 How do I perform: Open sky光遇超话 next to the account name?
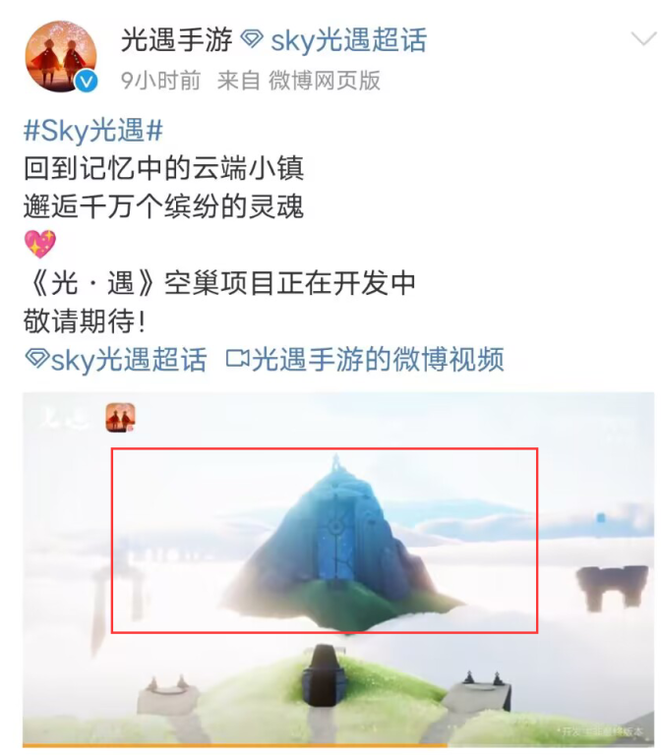pyautogui.click(x=348, y=40)
